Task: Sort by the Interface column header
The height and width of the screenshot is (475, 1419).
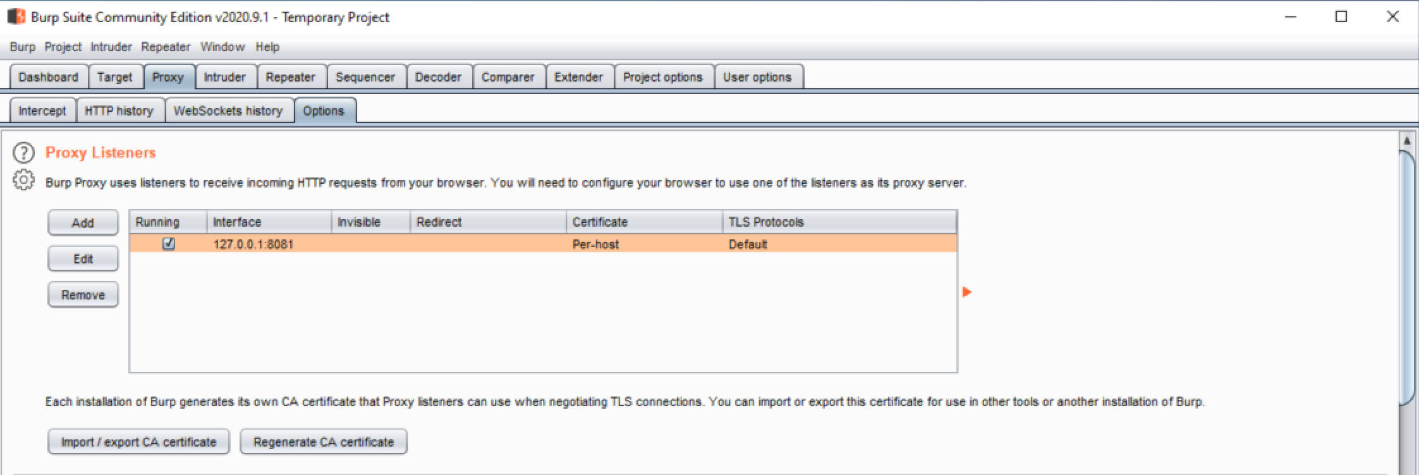Action: [x=269, y=222]
